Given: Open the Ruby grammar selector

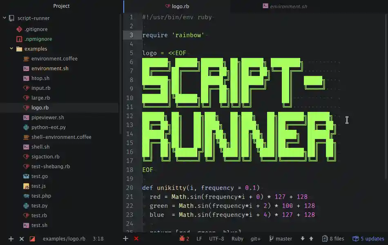Looking at the screenshot, I should 237,238.
